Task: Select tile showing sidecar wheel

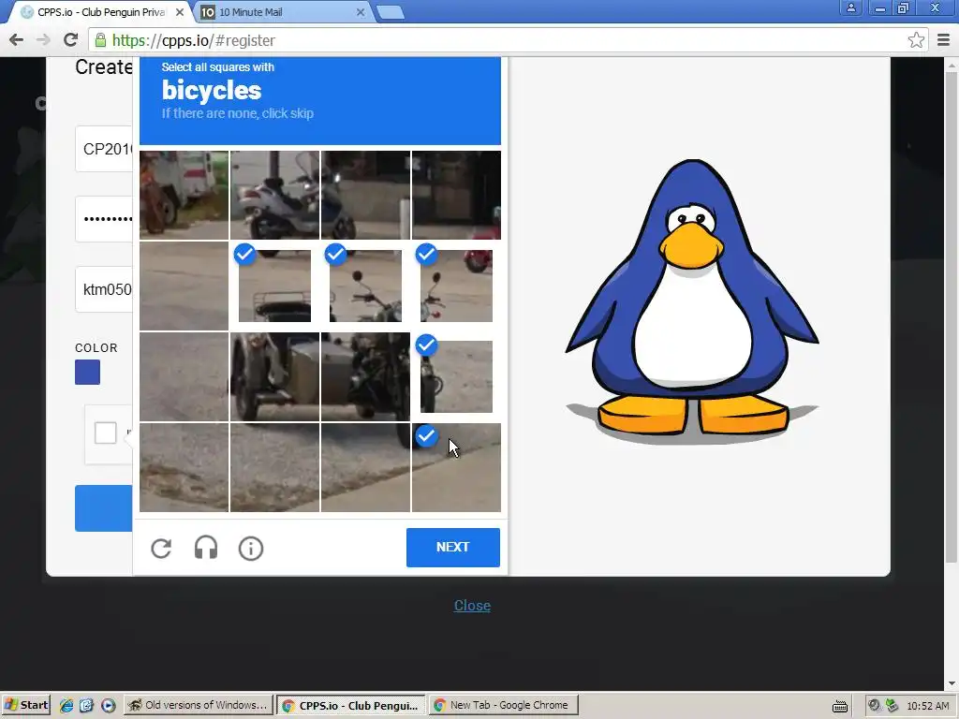Action: pyautogui.click(x=274, y=376)
